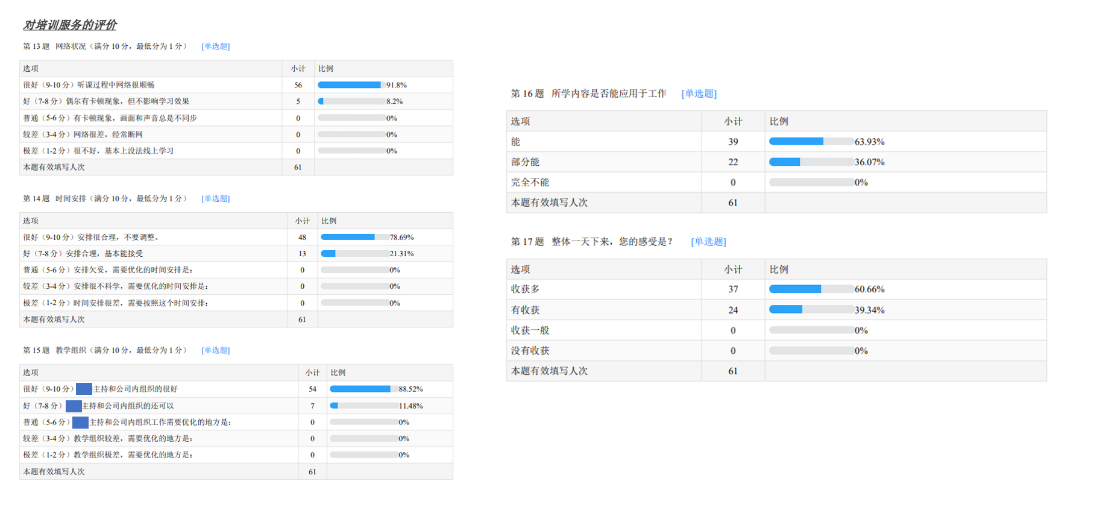Click the 21.31% percentage value

click(x=402, y=254)
